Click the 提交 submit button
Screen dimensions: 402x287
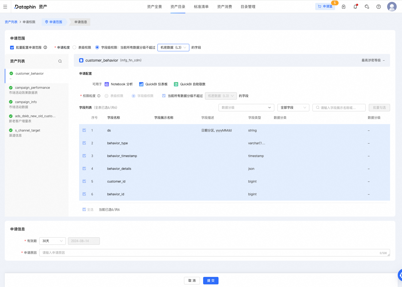[211, 281]
